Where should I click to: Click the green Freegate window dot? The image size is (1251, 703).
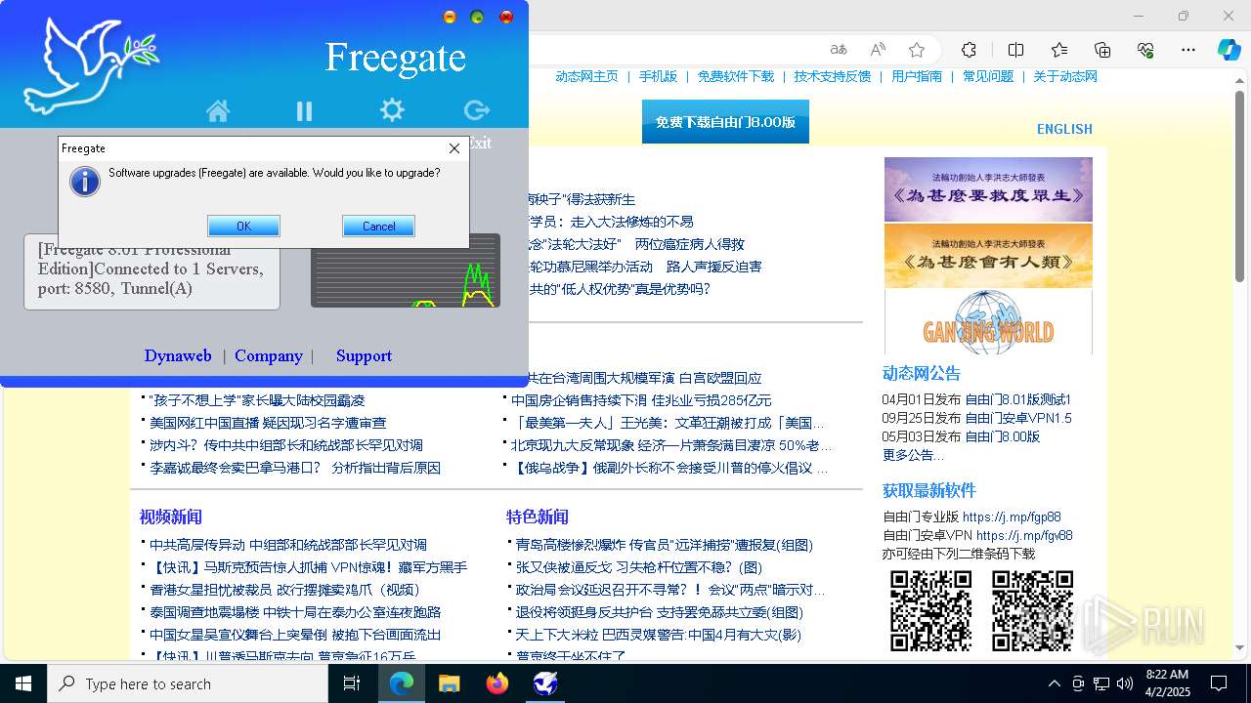477,17
